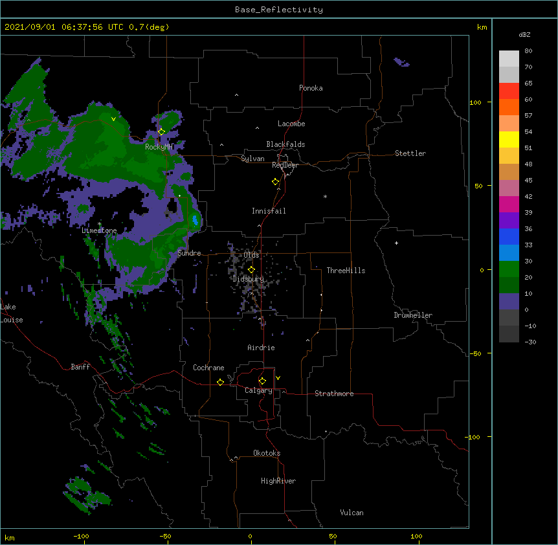Click the Limestone label
The width and height of the screenshot is (558, 545).
[x=99, y=230]
